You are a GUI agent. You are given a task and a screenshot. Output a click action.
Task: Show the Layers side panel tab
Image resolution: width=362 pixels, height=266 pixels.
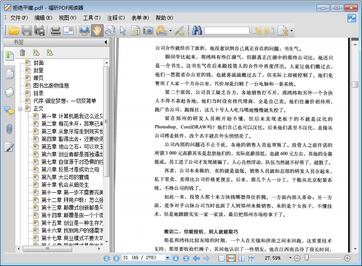point(9,92)
